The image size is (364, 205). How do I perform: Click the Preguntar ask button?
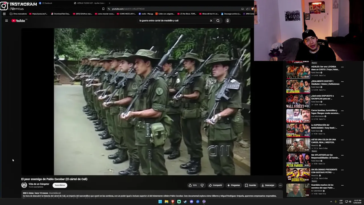233,185
